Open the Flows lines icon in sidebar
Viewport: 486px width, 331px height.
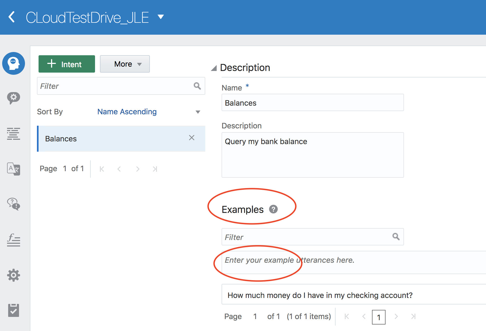click(14, 134)
